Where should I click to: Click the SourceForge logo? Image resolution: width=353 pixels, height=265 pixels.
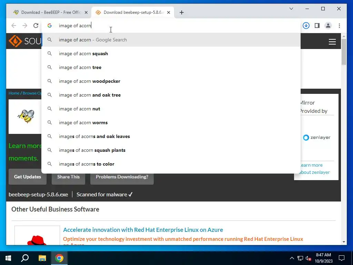[25, 41]
